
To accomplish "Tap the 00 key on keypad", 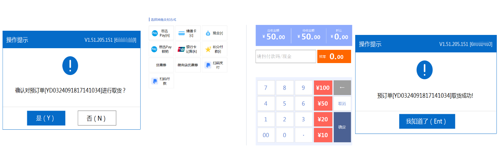I will (x=266, y=135).
